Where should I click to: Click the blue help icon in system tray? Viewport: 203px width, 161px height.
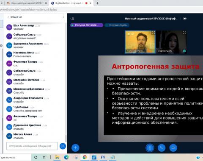pyautogui.click(x=198, y=157)
